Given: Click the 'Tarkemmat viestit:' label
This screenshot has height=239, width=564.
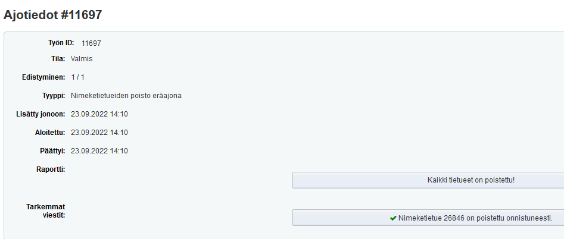Looking at the screenshot, I should [x=46, y=211].
